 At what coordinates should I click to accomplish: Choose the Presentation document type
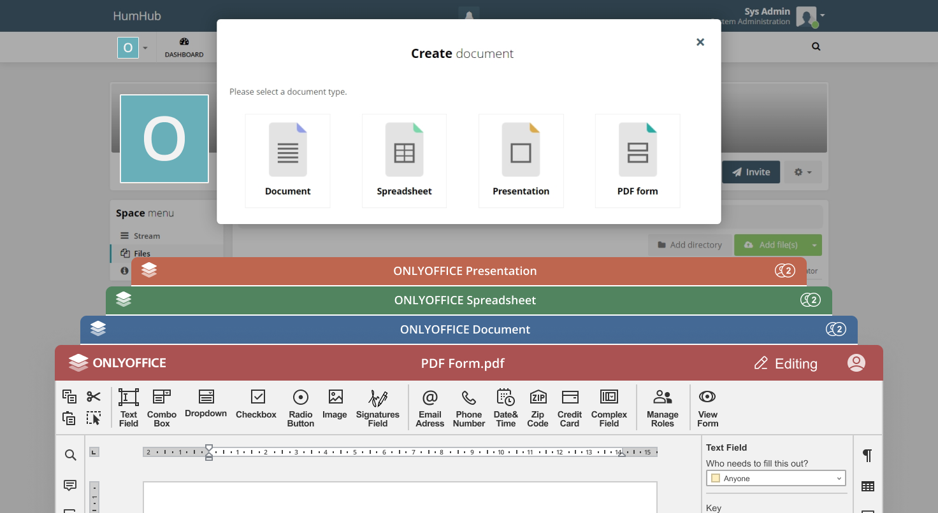click(x=521, y=161)
